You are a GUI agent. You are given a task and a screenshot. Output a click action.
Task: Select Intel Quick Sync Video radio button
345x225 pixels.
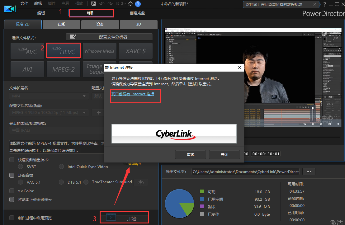tap(61, 166)
